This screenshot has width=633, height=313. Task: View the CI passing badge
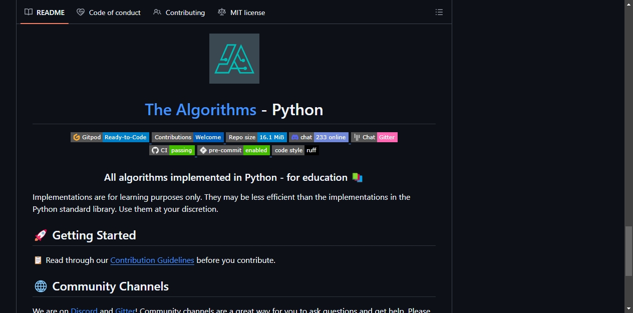172,150
